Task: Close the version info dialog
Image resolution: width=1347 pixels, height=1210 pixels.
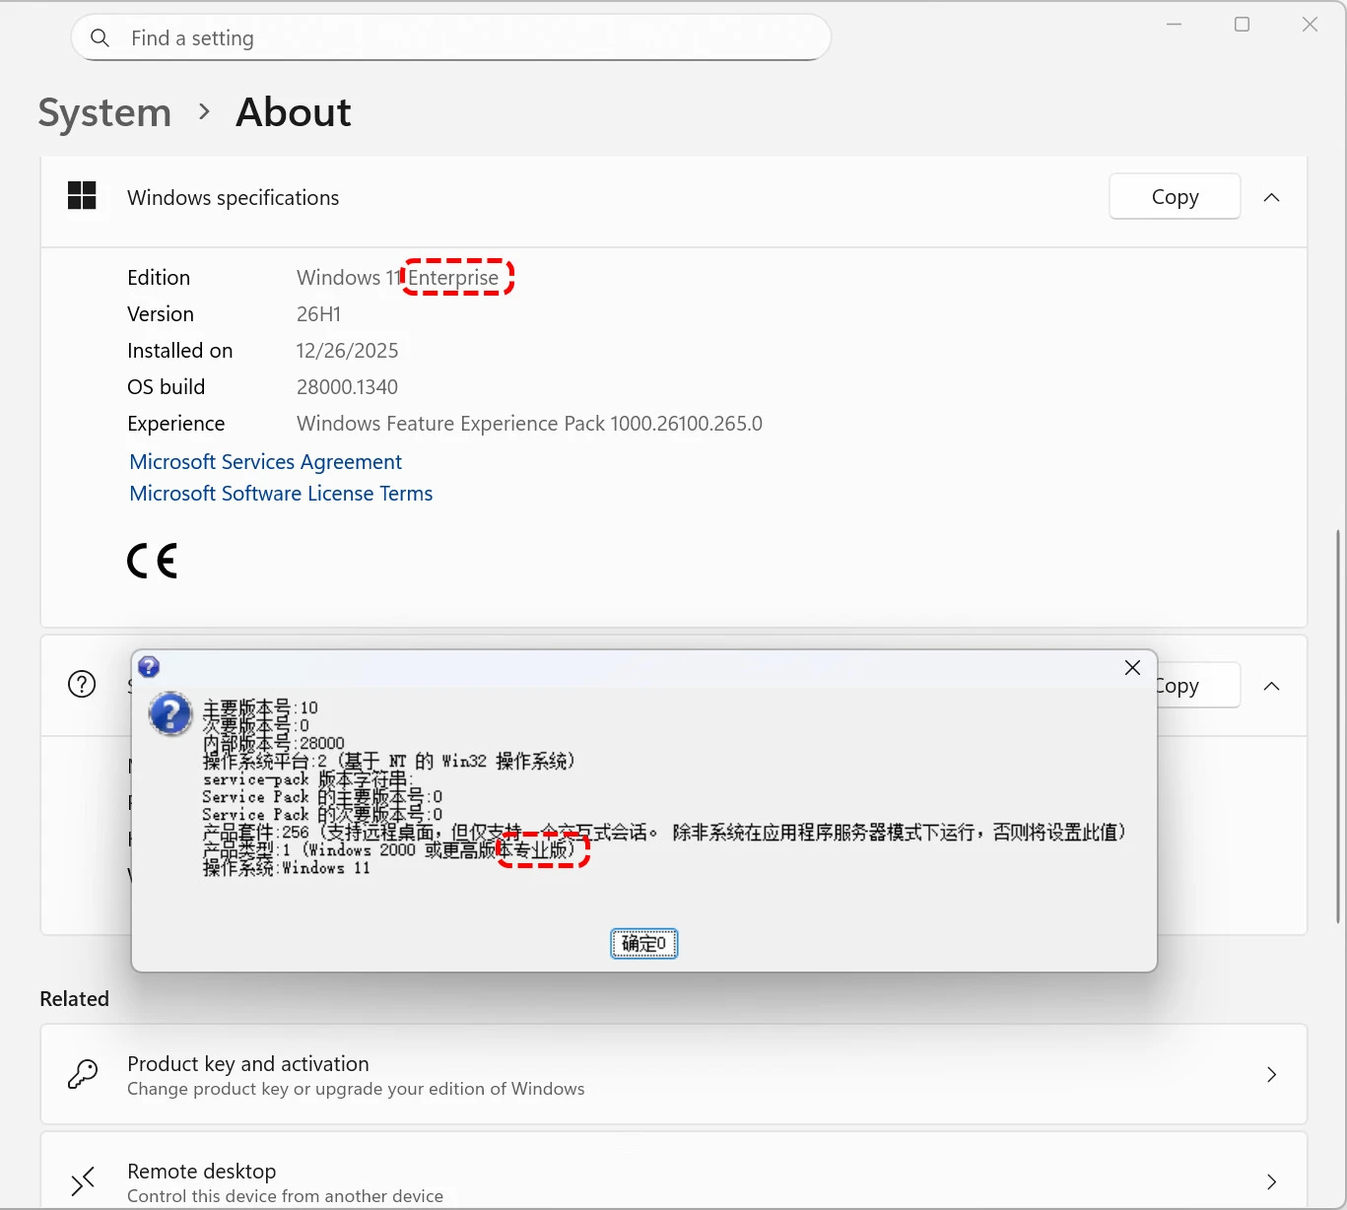Action: tap(1132, 668)
